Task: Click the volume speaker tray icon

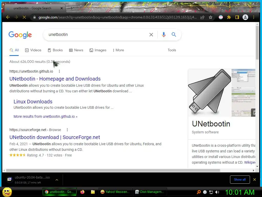Action: [217, 192]
